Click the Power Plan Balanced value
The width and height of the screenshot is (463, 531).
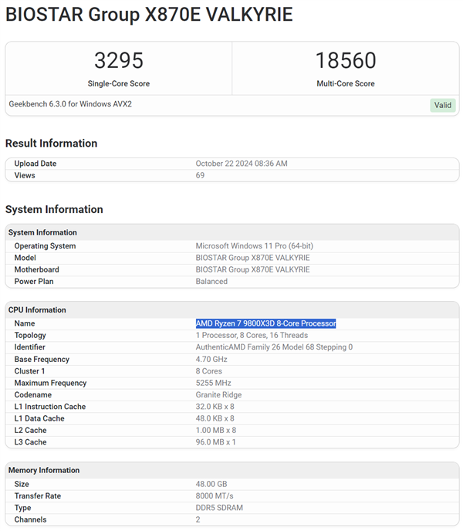click(211, 282)
